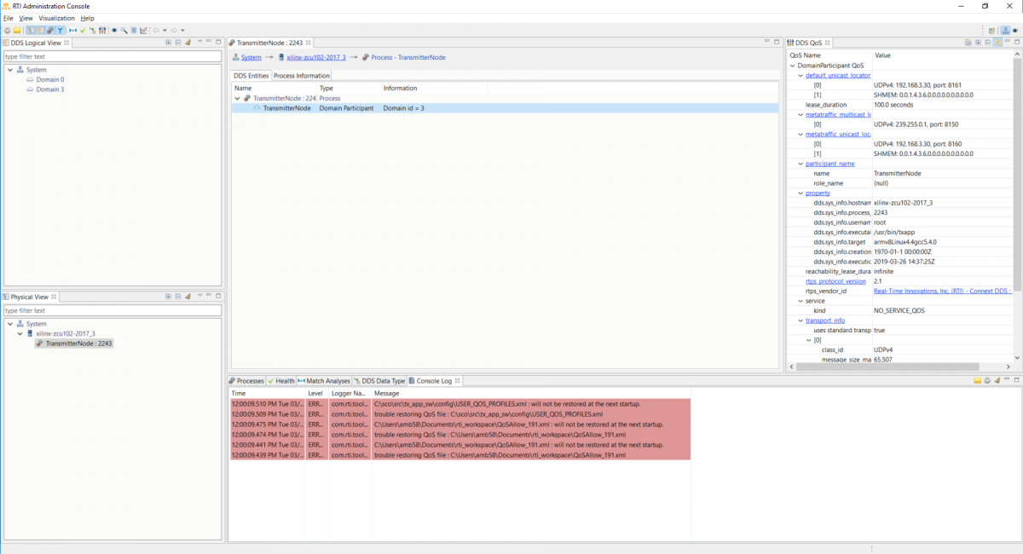The image size is (1023, 554).
Task: Click the DDS QoS horizontal scrollbar
Action: tap(889, 366)
